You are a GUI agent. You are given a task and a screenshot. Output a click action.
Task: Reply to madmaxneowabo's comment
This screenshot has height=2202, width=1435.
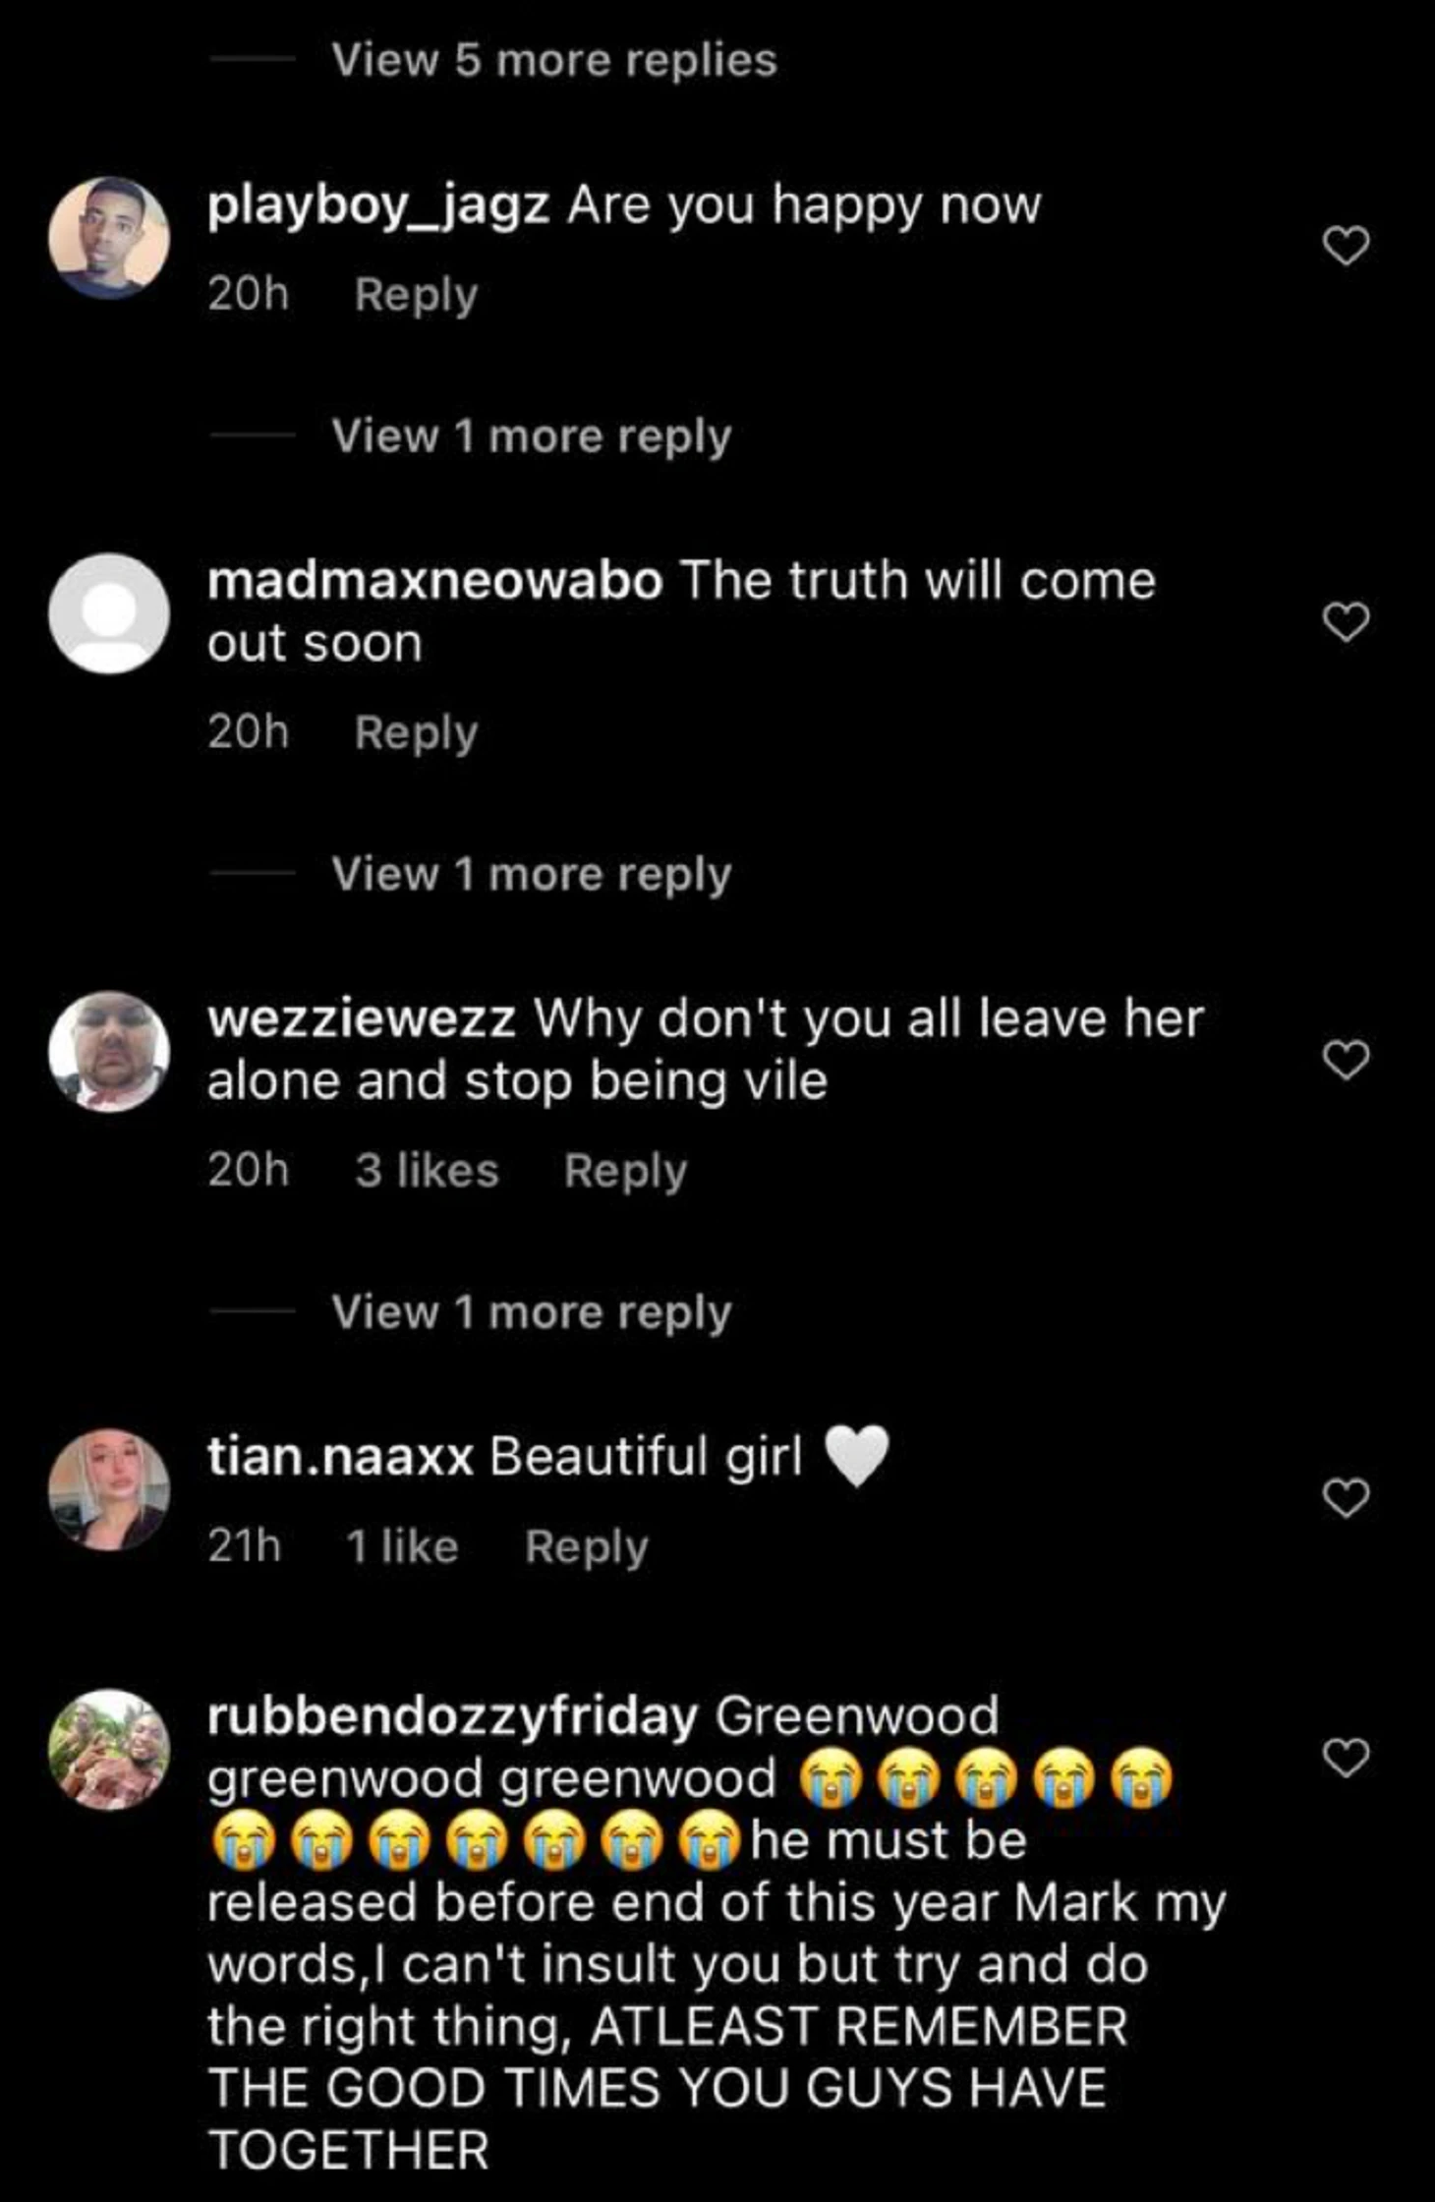[x=417, y=734]
